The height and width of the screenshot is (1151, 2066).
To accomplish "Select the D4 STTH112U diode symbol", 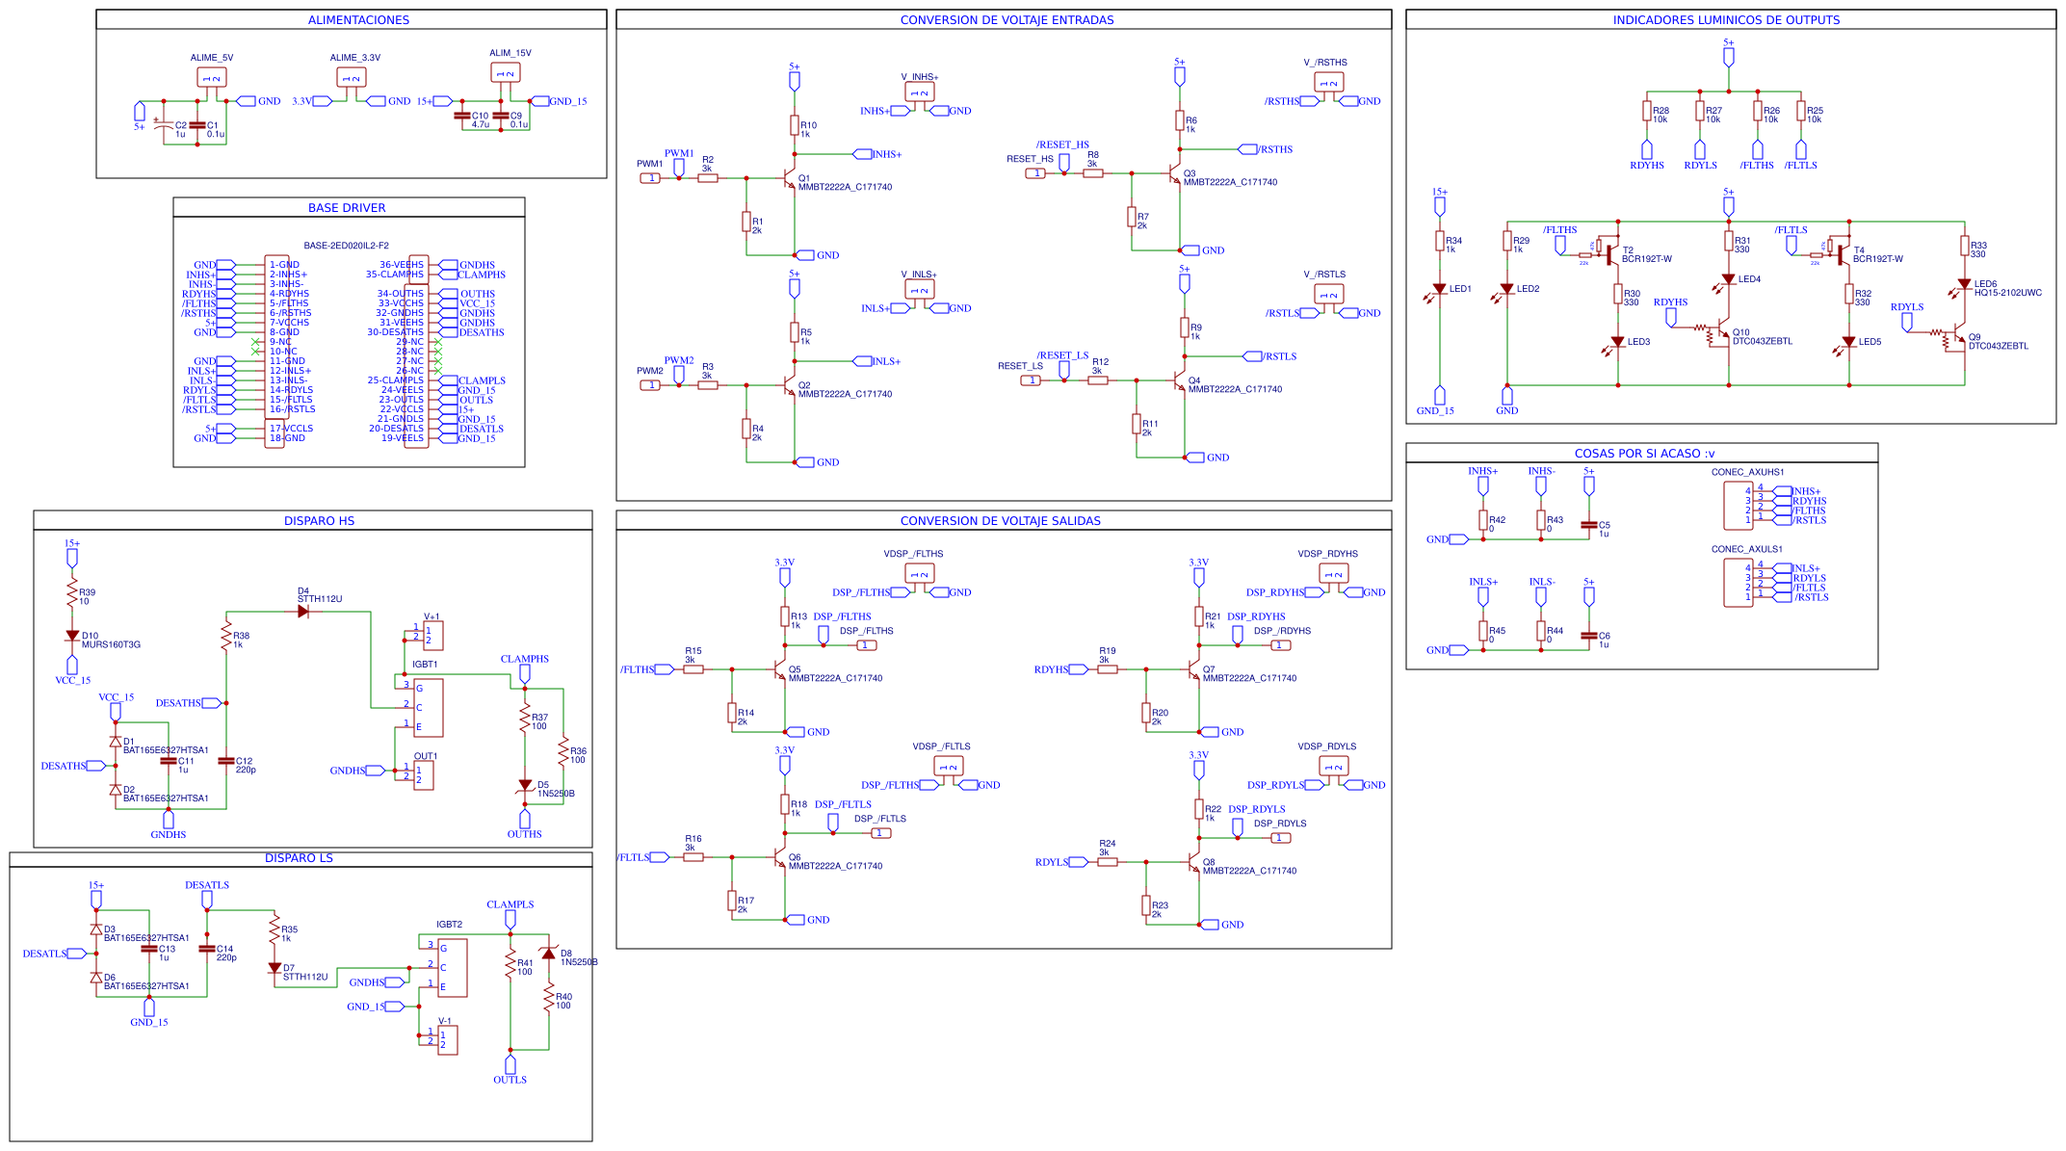I will [x=303, y=612].
